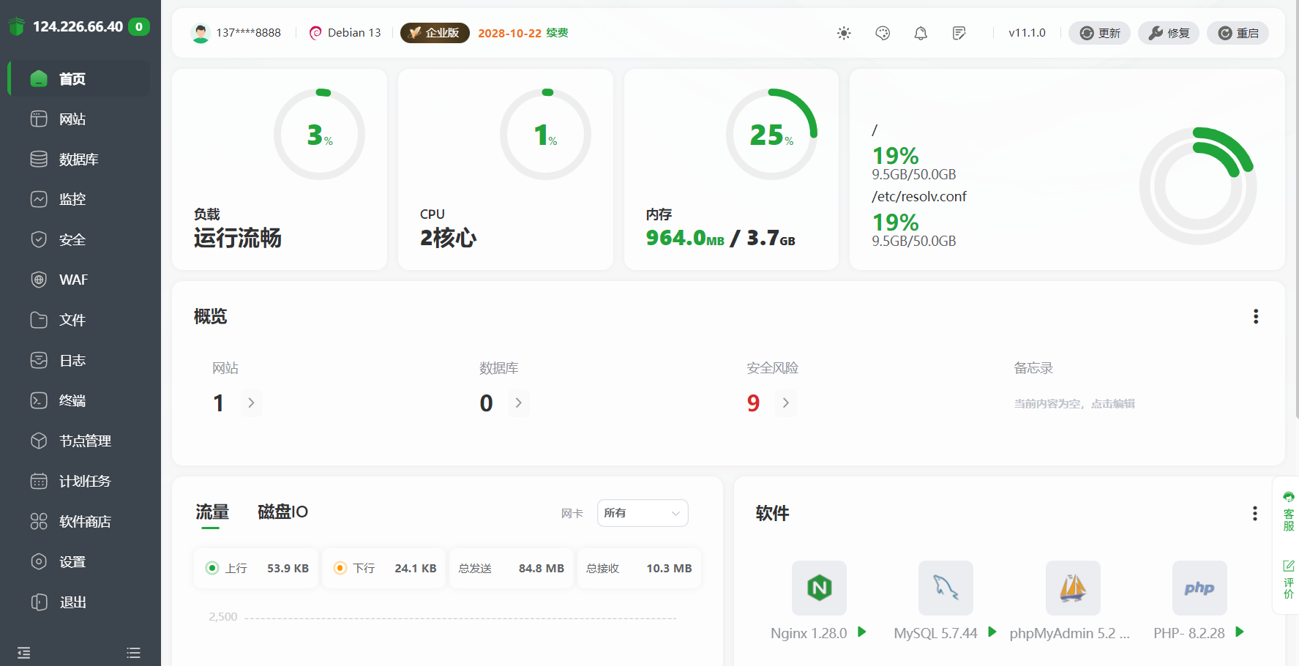Image resolution: width=1299 pixels, height=666 pixels.
Task: Open 软件商店 in the sidebar
Action: (x=85, y=522)
